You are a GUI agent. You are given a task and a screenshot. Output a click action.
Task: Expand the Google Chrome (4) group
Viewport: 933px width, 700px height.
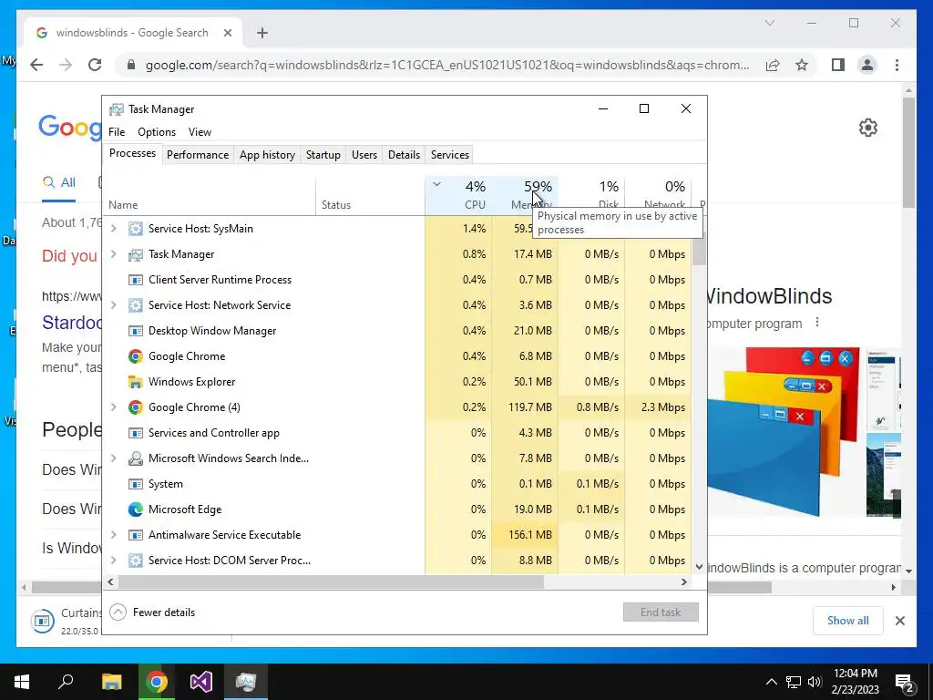tap(114, 407)
